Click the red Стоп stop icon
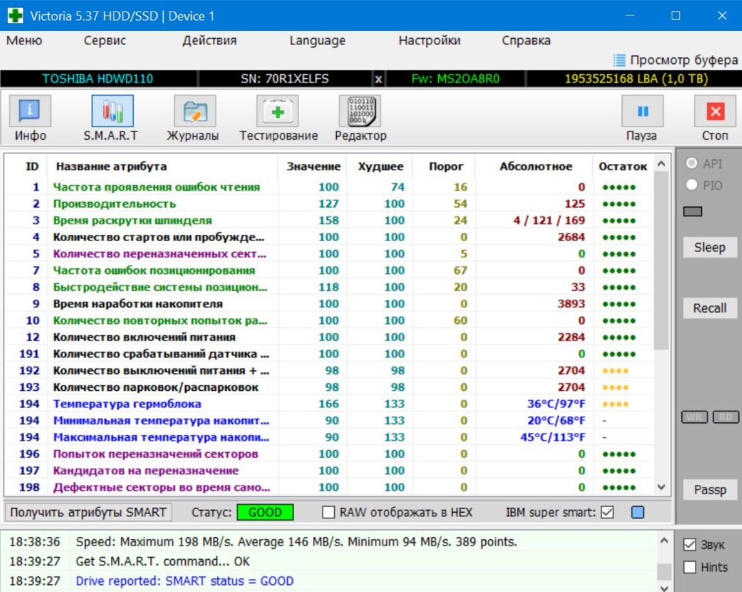The height and width of the screenshot is (592, 742). point(715,112)
